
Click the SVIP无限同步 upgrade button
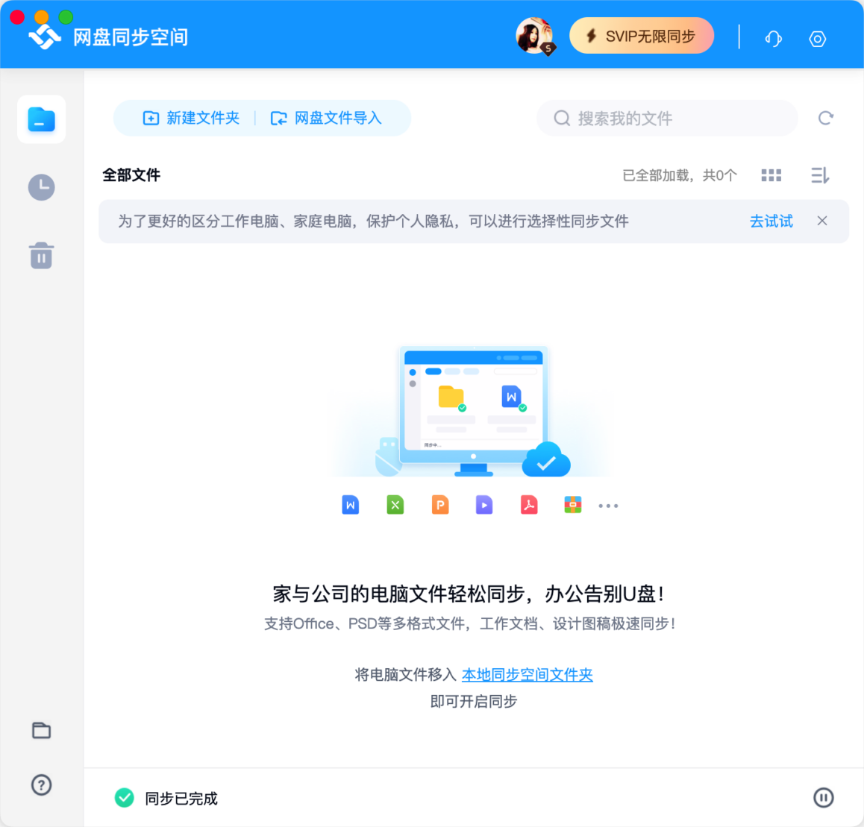[642, 36]
